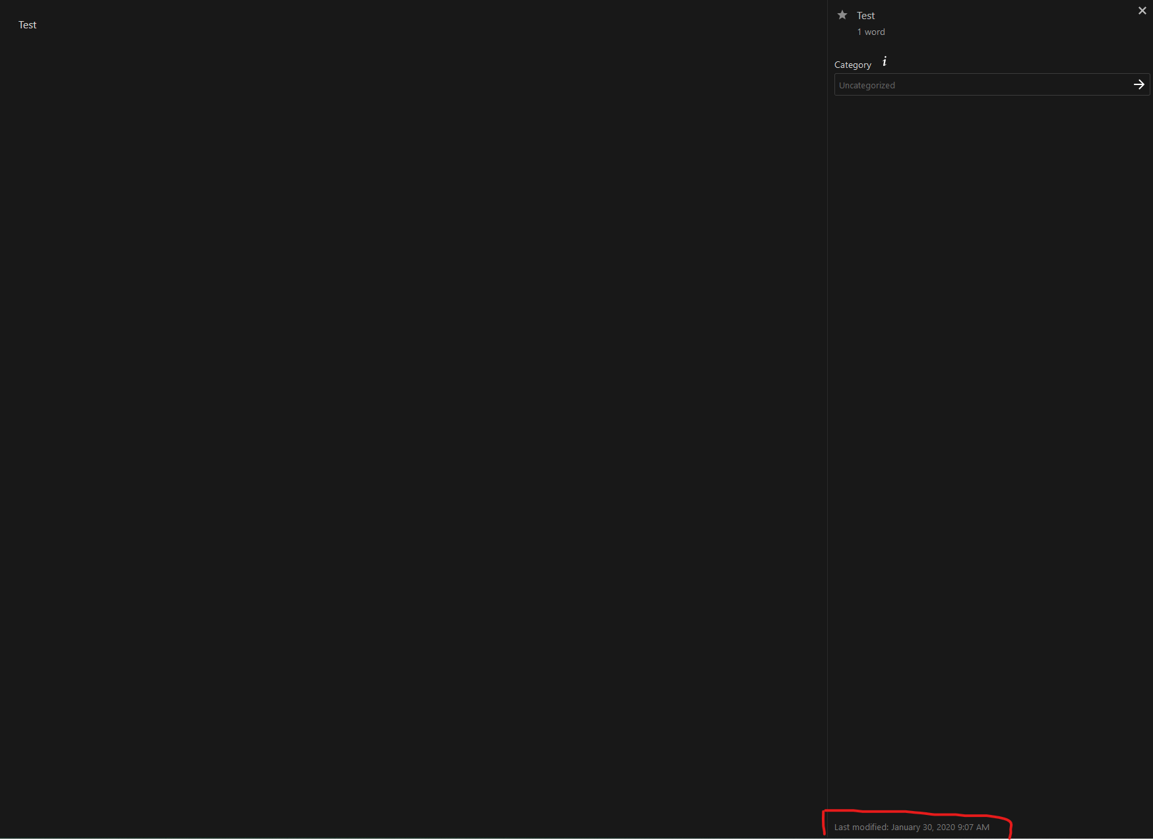Select the Test title in info panel
This screenshot has height=840, width=1153.
[865, 16]
